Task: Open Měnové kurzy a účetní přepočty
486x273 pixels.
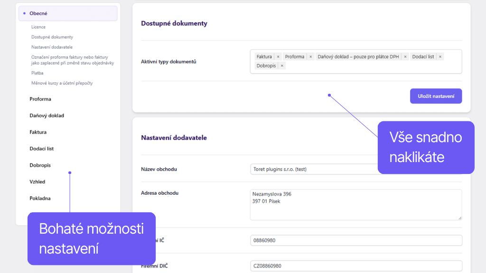Action: [x=62, y=83]
